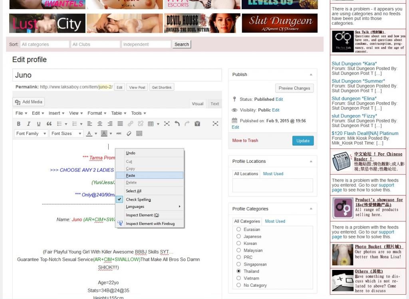Select the PRC category radio
The width and height of the screenshot is (409, 299).
coord(238,257)
